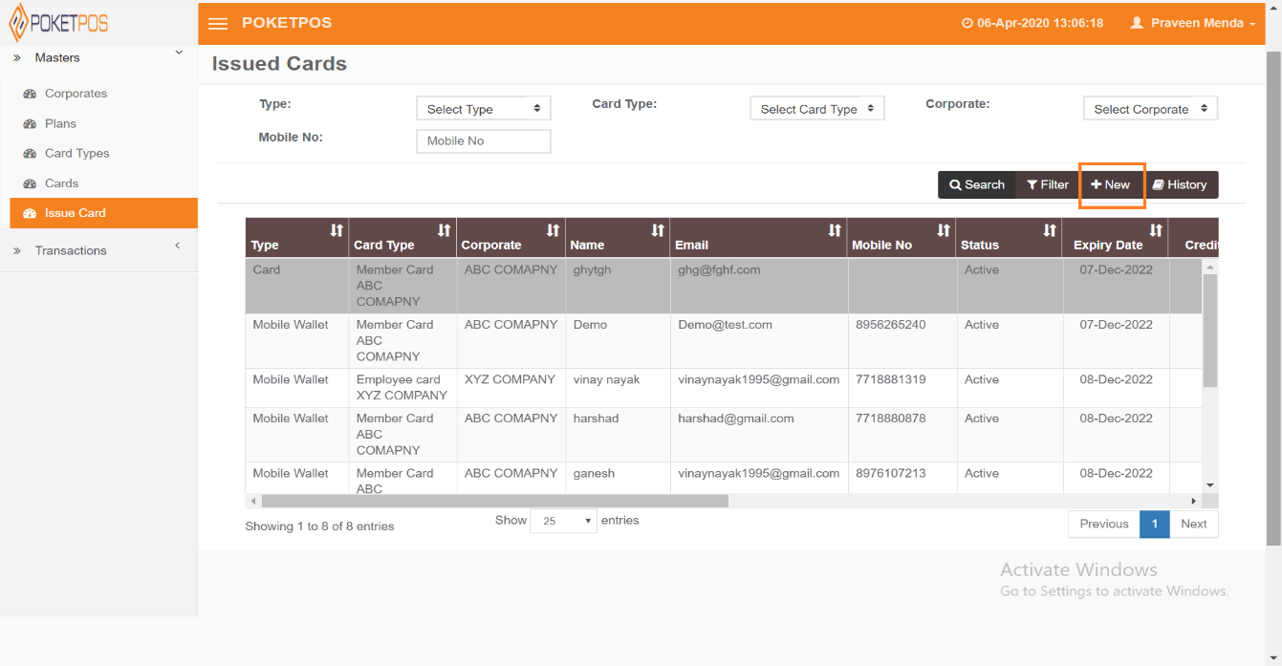1282x666 pixels.
Task: Expand the Transactions menu chevron
Action: [x=178, y=247]
